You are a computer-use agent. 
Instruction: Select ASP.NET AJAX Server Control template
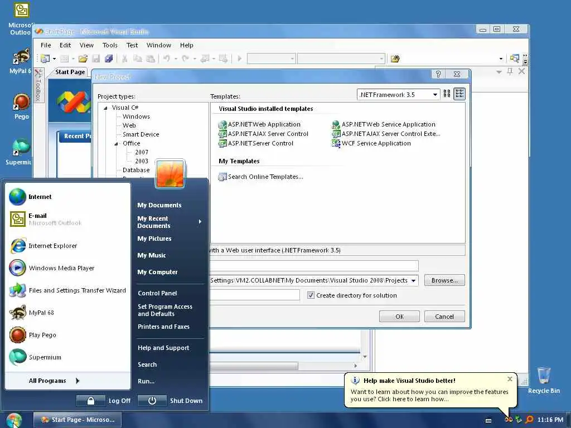click(x=263, y=134)
